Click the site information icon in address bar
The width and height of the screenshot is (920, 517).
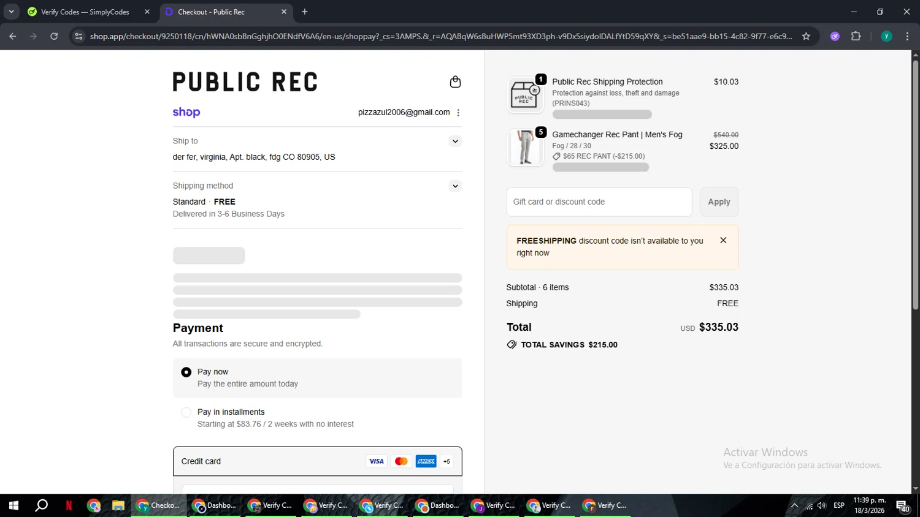tap(79, 37)
